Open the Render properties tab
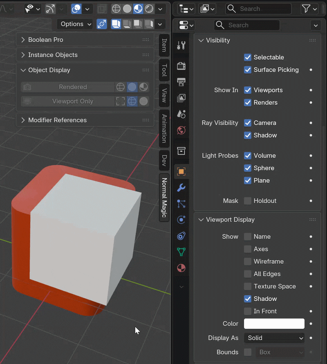This screenshot has width=327, height=364. coord(181,65)
